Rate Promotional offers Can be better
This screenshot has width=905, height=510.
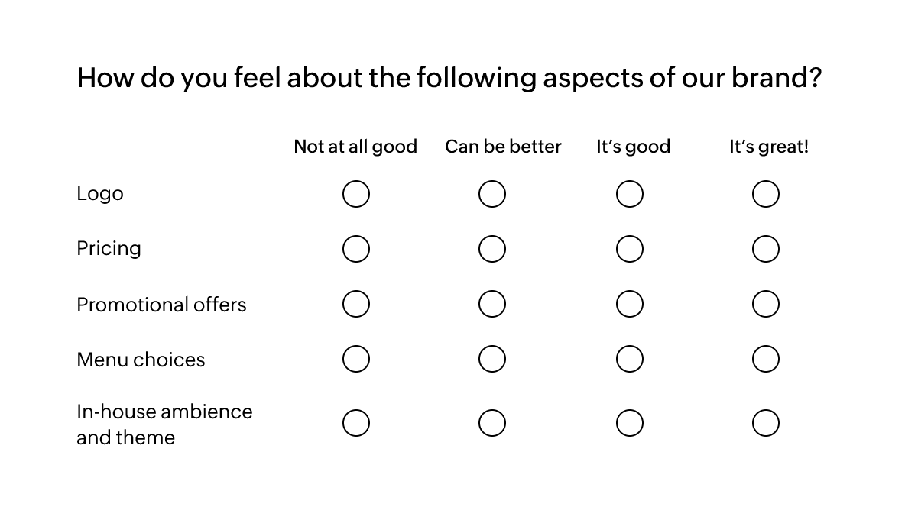[x=492, y=304]
